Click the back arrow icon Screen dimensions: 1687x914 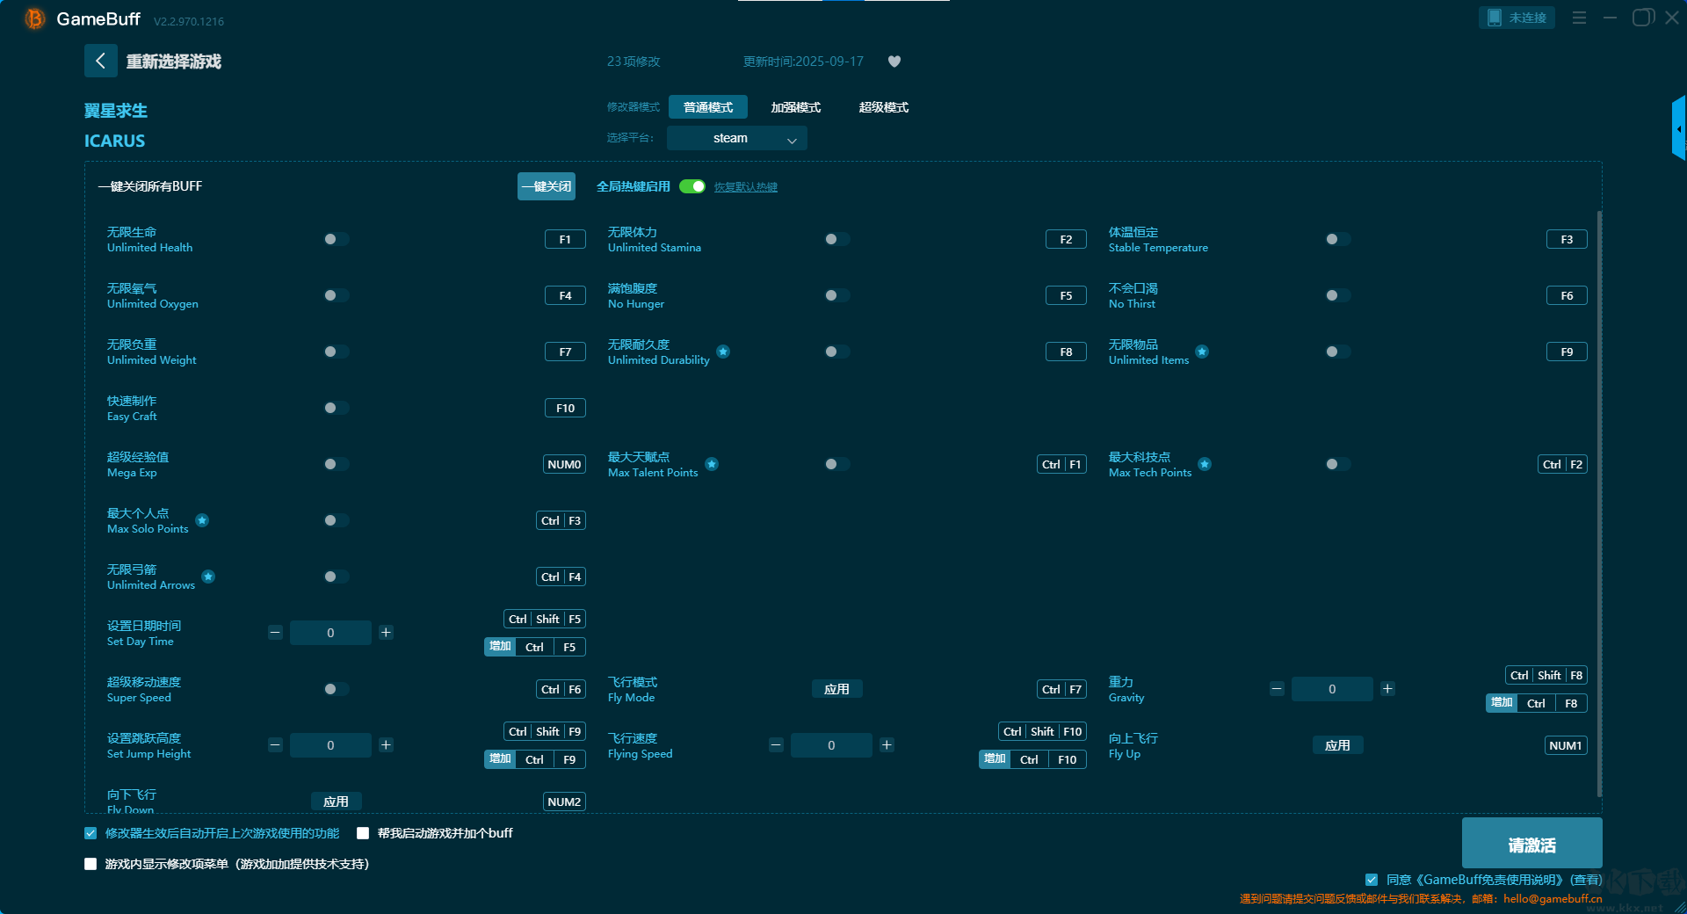pos(100,61)
